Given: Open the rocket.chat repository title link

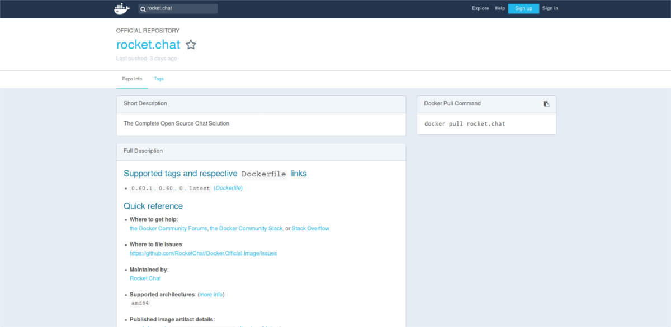Looking at the screenshot, I should click(148, 45).
